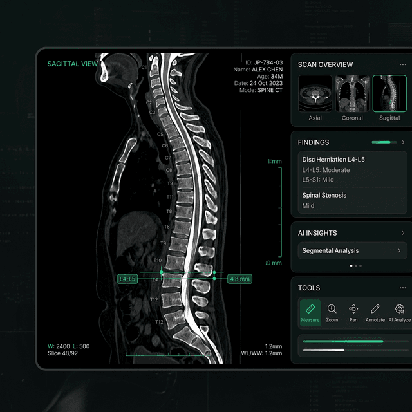Viewport: 412px width, 412px height.
Task: Select L5-S1: Mild finding line
Action: pyautogui.click(x=318, y=180)
